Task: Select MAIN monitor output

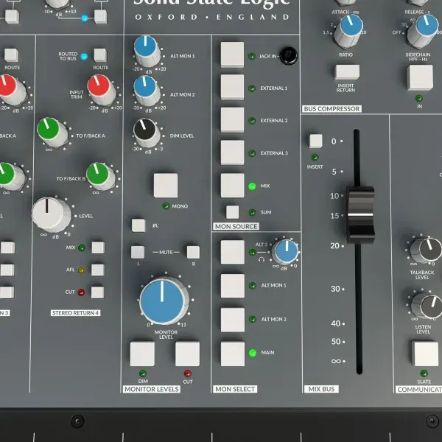Action: tap(233, 354)
